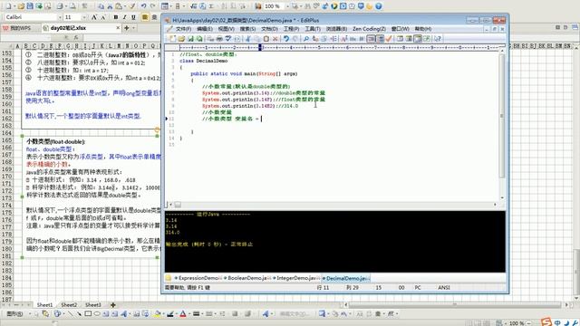Image resolution: width=580 pixels, height=326 pixels.
Task: Toggle Italic formatting in WPS toolbar
Action: click(x=125, y=17)
